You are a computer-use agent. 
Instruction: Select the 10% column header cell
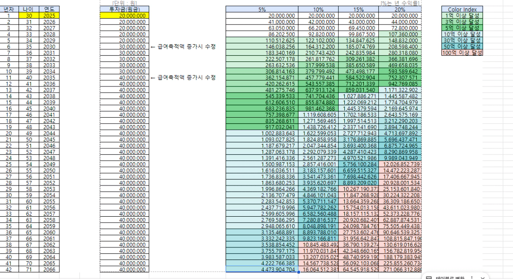[318, 9]
